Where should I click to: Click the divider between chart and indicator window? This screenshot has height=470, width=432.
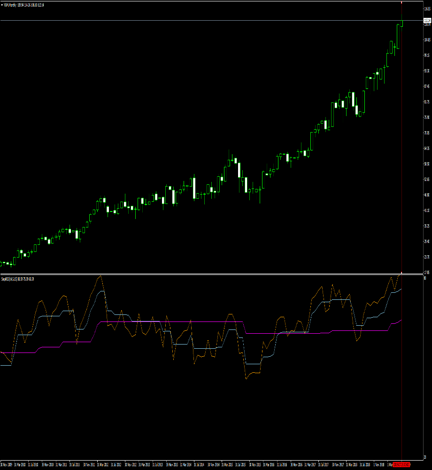click(x=188, y=274)
